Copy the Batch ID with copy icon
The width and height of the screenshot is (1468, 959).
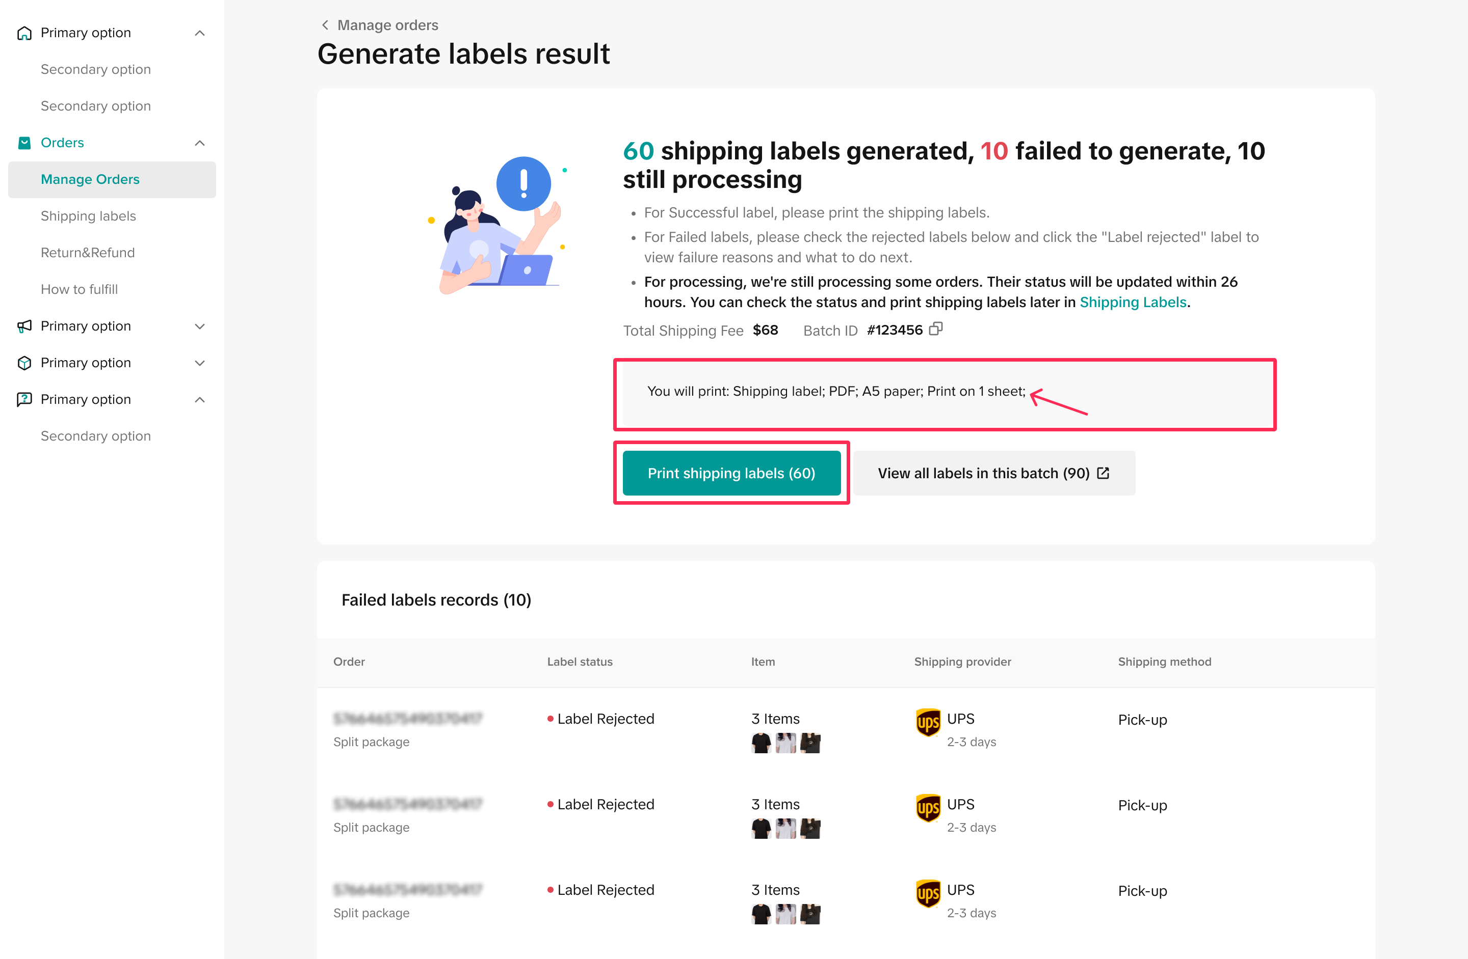pos(935,329)
